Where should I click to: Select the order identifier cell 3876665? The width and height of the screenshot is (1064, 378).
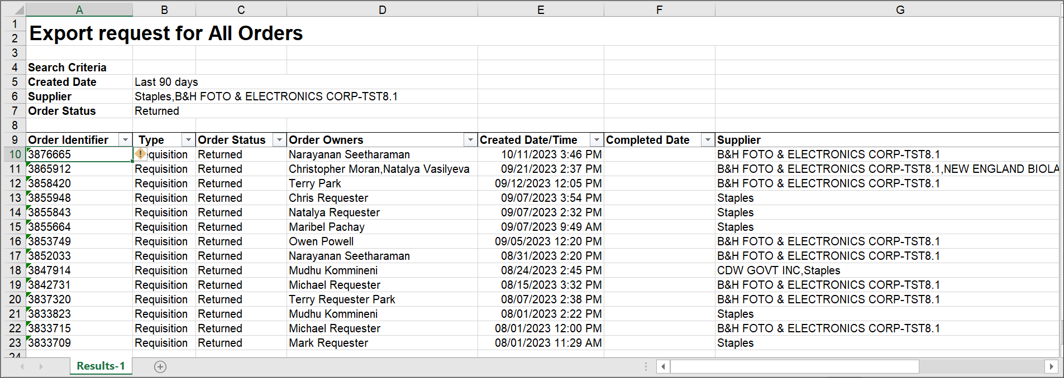pyautogui.click(x=79, y=154)
